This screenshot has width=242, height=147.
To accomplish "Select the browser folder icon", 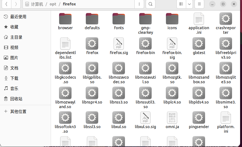I will tap(65, 19).
